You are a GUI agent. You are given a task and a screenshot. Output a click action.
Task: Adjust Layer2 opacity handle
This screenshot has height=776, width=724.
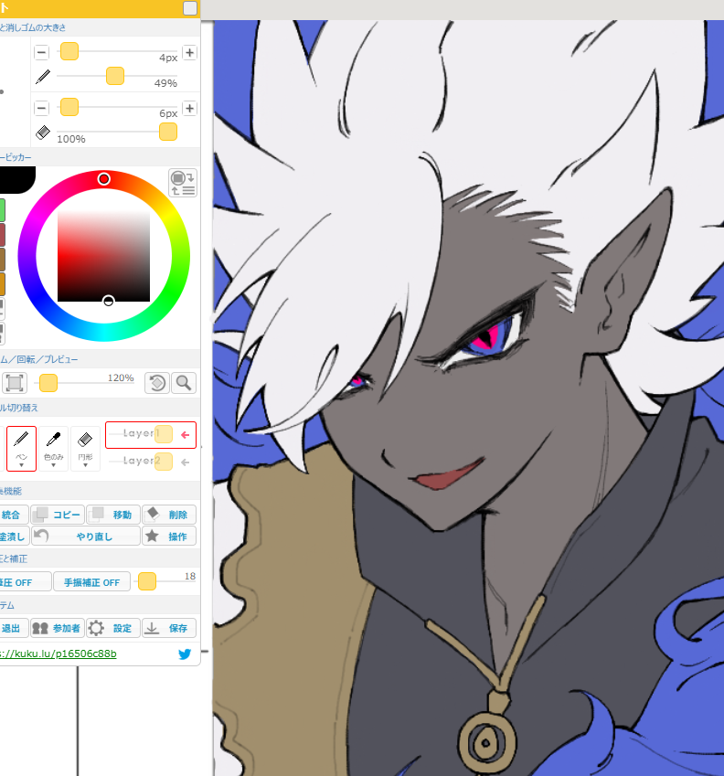(164, 462)
